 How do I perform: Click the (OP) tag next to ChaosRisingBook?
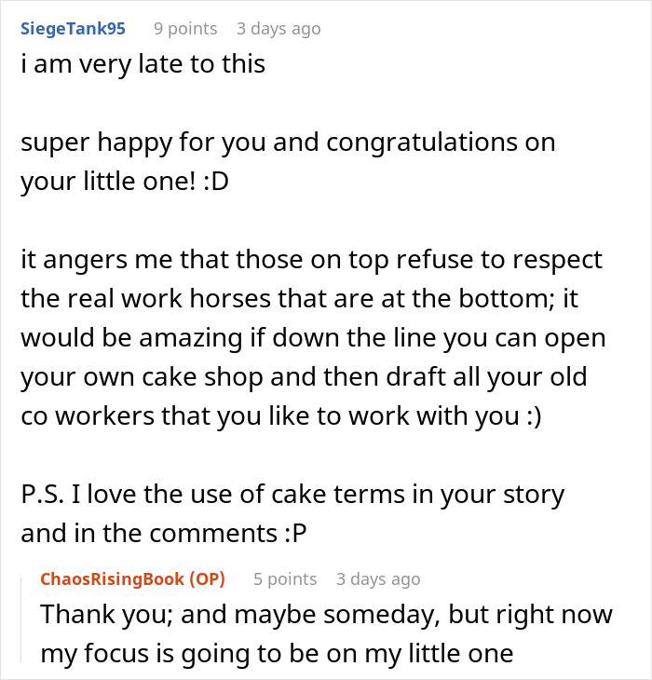207,579
